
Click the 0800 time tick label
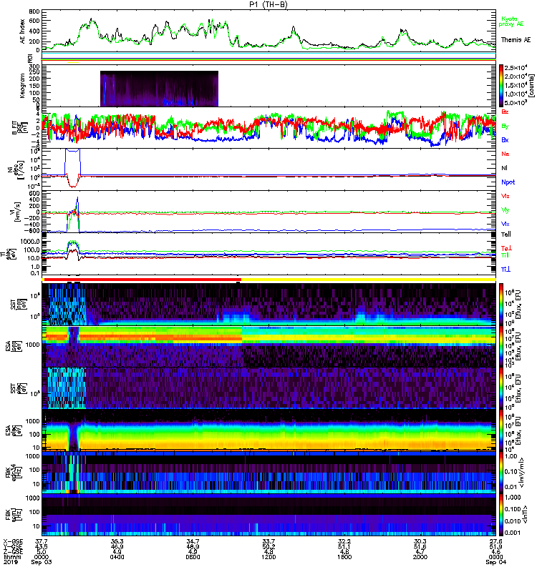193,557
